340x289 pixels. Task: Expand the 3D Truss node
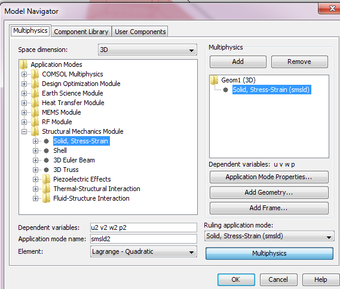36,170
